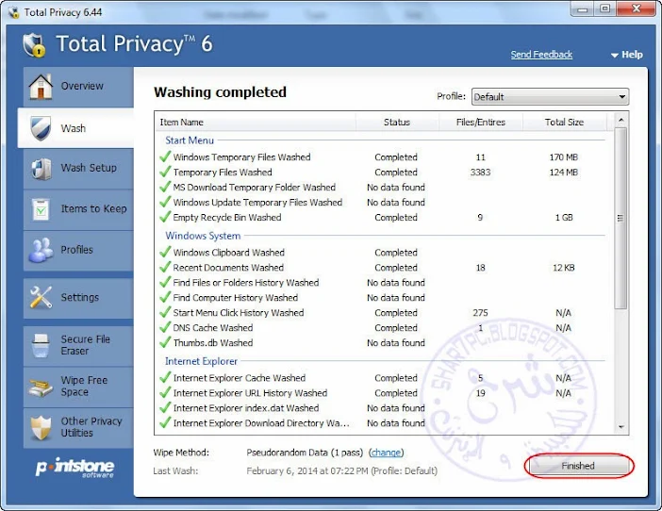The height and width of the screenshot is (511, 662).
Task: Switch to the Wash Setup section
Action: point(78,169)
